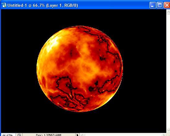170x136 pixels.
Task: Click the vertical scrollbar down arrow
Action: pos(168,130)
